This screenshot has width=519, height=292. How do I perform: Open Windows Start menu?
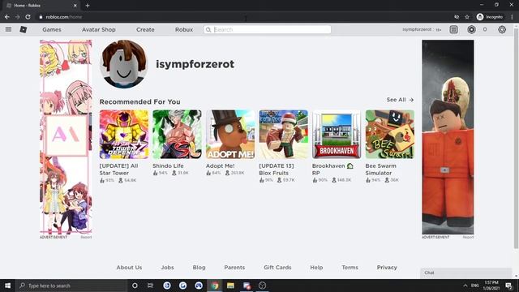(x=7, y=286)
